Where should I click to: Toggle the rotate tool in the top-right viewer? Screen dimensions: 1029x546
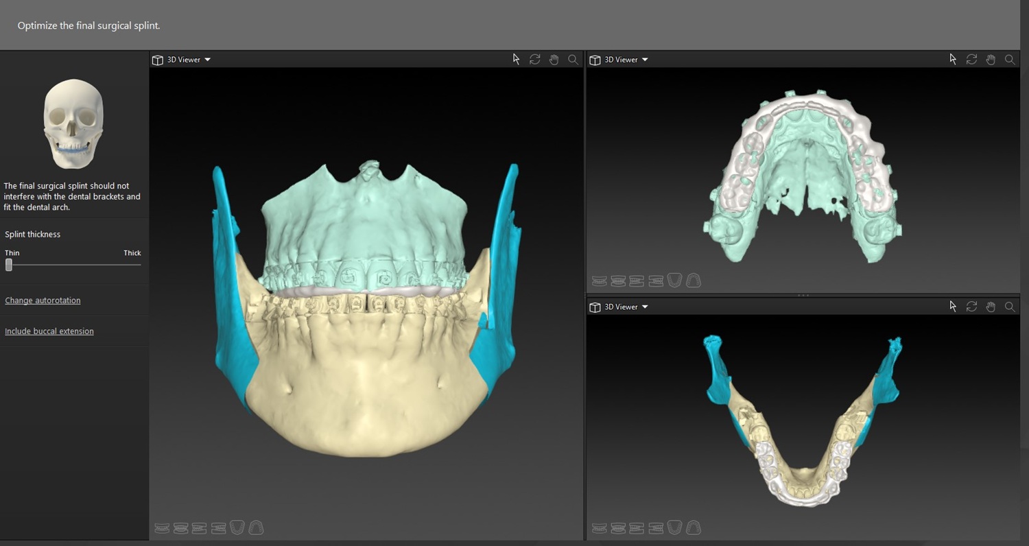972,60
